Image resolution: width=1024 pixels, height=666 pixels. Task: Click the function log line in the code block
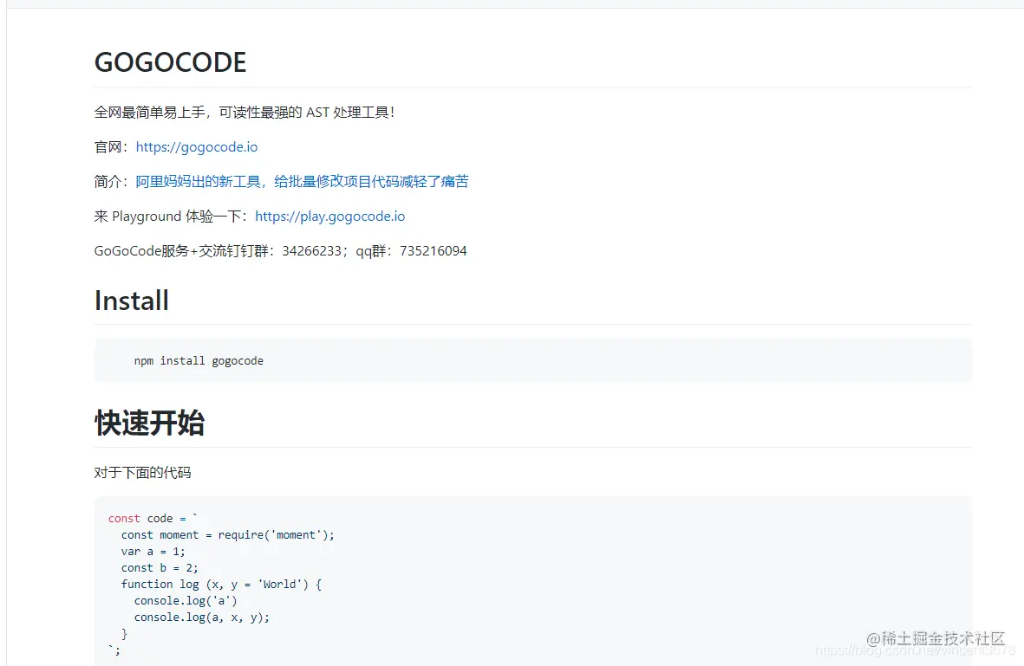point(221,584)
